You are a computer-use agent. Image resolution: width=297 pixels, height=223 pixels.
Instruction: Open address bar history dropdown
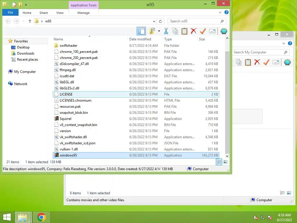point(154,21)
